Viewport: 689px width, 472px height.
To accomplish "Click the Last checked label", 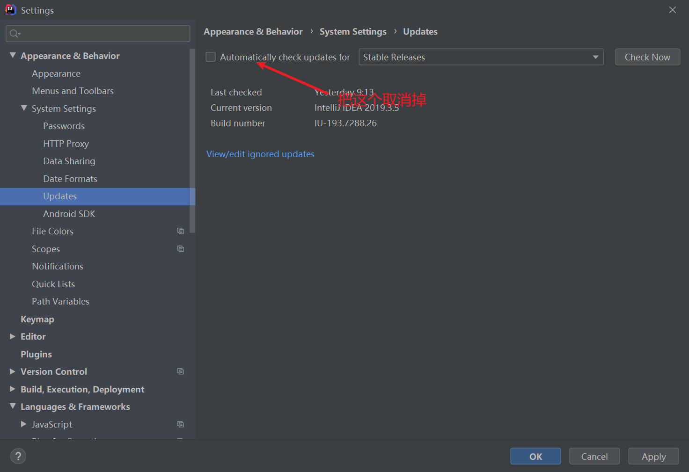I will pyautogui.click(x=236, y=92).
